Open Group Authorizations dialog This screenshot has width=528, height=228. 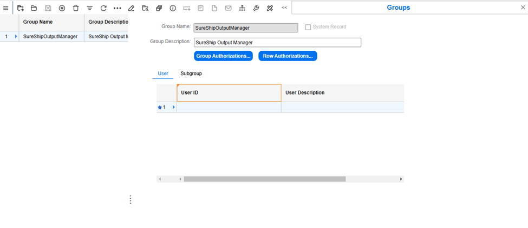coord(223,56)
